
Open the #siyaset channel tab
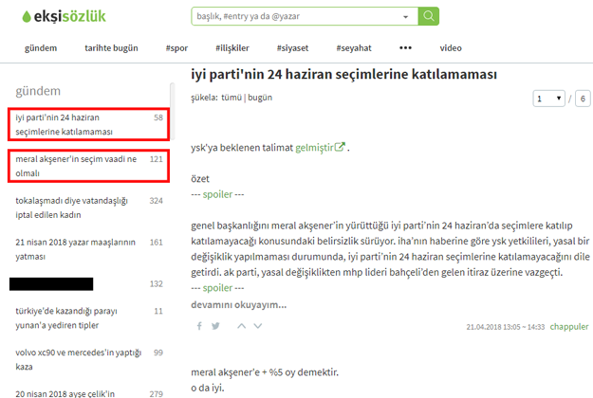tap(291, 47)
